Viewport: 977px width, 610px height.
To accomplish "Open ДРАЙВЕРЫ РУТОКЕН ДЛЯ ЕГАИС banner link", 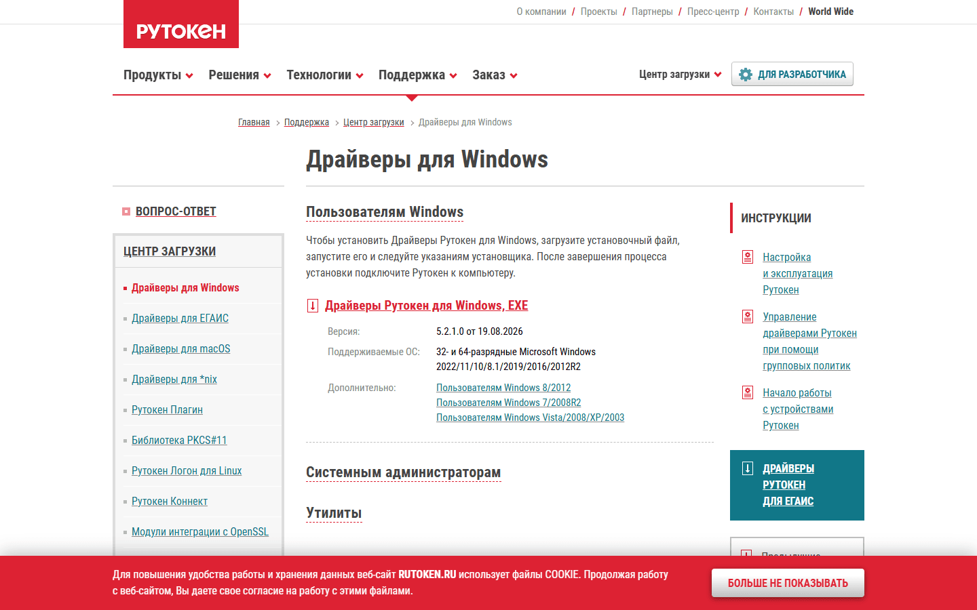I will (788, 485).
